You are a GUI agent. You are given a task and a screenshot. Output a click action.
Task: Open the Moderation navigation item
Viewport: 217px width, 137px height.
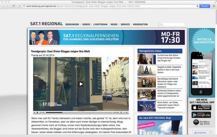(140, 25)
